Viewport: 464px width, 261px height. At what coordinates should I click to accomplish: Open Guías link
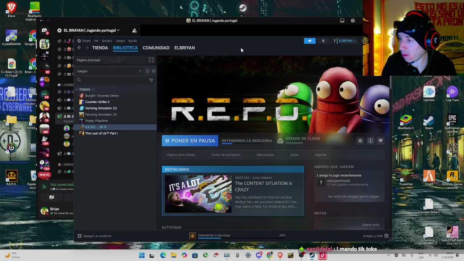(x=294, y=155)
